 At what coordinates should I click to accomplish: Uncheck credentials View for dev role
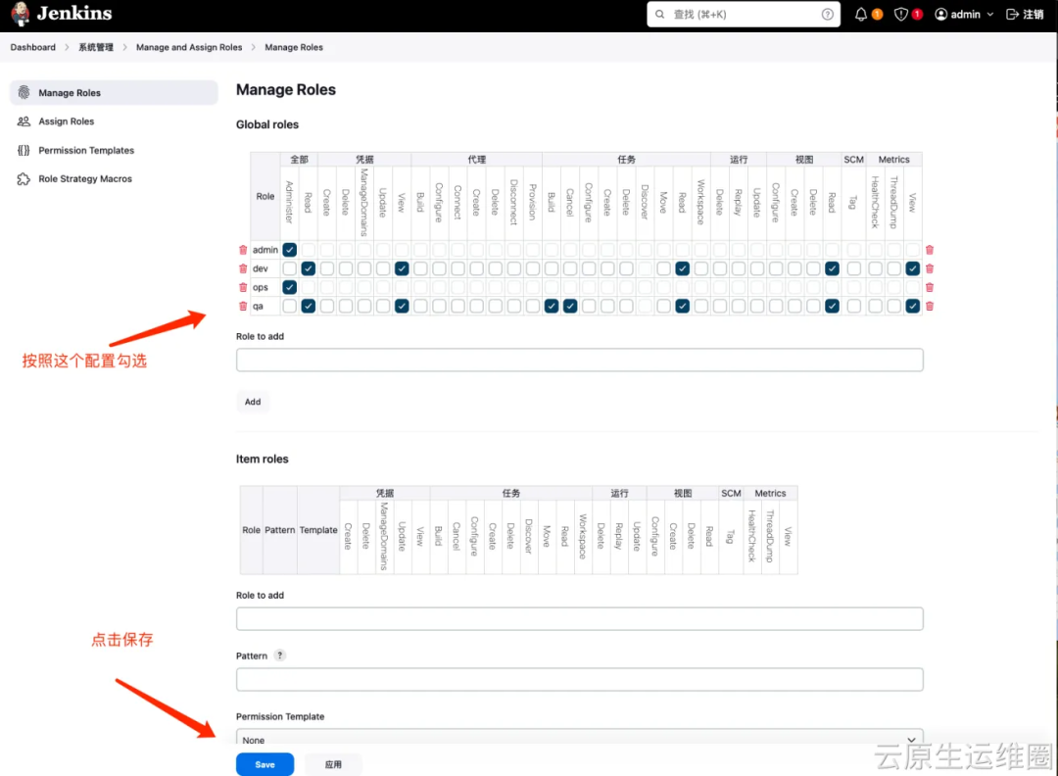tap(402, 268)
